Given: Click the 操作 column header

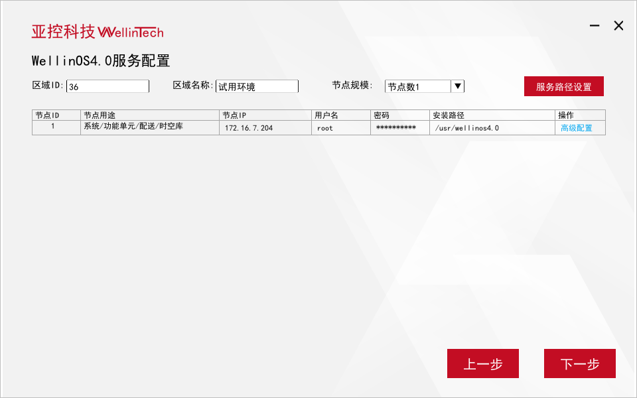Looking at the screenshot, I should click(x=580, y=115).
